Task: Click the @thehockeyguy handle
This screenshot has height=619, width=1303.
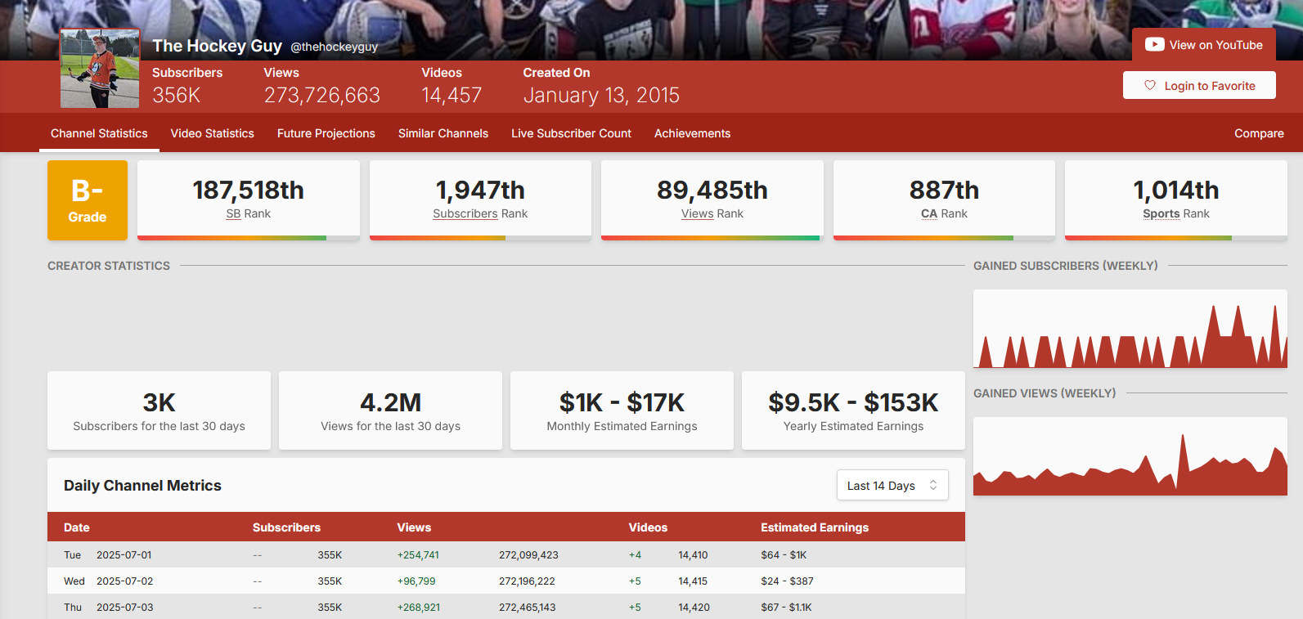Action: [x=334, y=47]
